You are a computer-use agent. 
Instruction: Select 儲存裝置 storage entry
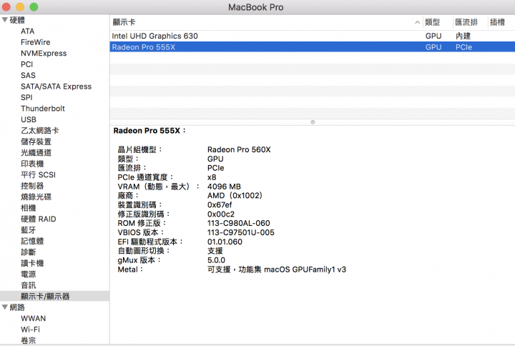pos(36,142)
